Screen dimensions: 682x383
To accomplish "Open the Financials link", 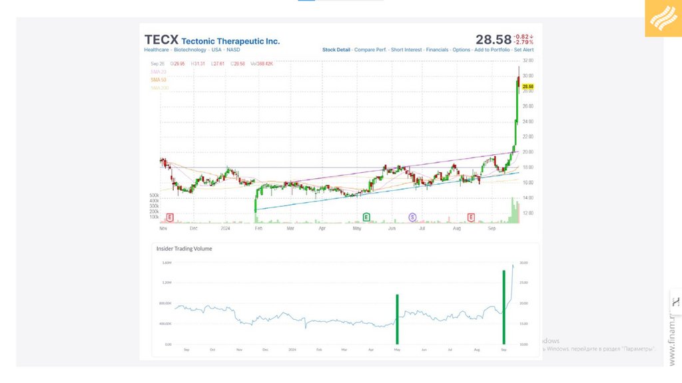I will pyautogui.click(x=437, y=50).
